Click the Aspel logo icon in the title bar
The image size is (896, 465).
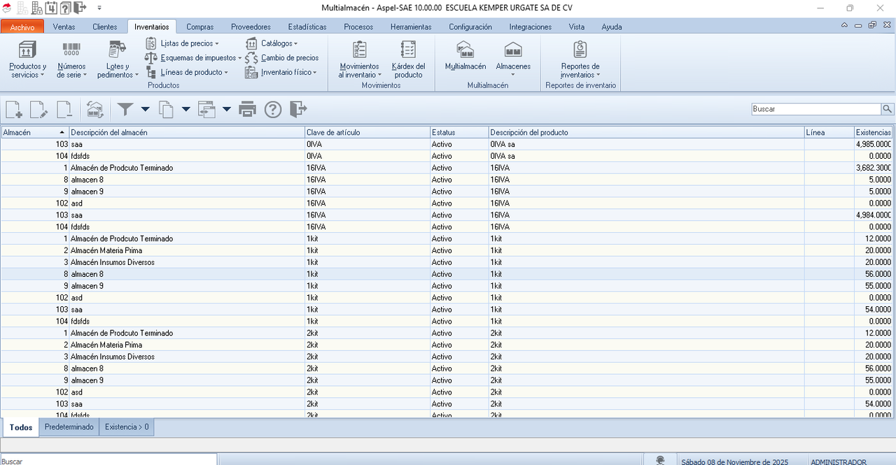(x=6, y=8)
